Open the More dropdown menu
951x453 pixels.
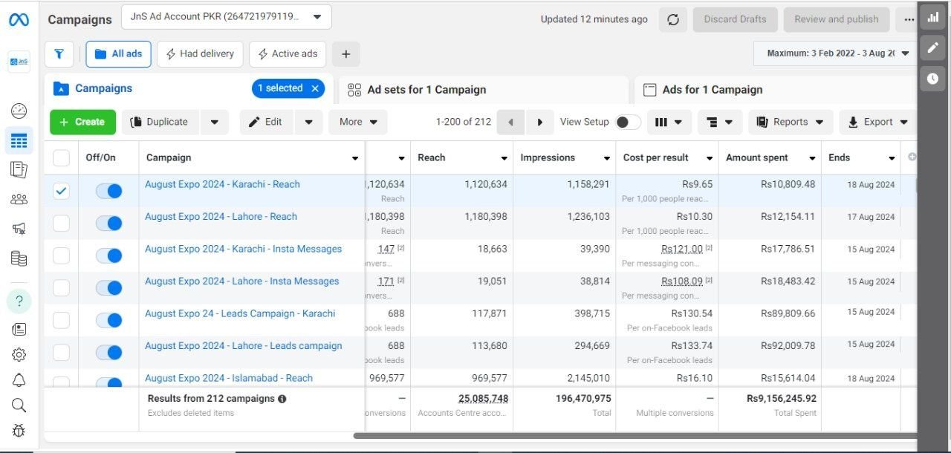[x=358, y=123]
